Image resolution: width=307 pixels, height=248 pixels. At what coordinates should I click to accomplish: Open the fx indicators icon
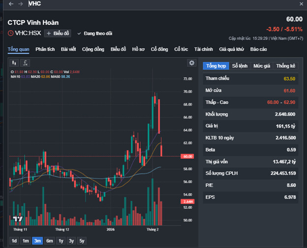tap(25, 63)
